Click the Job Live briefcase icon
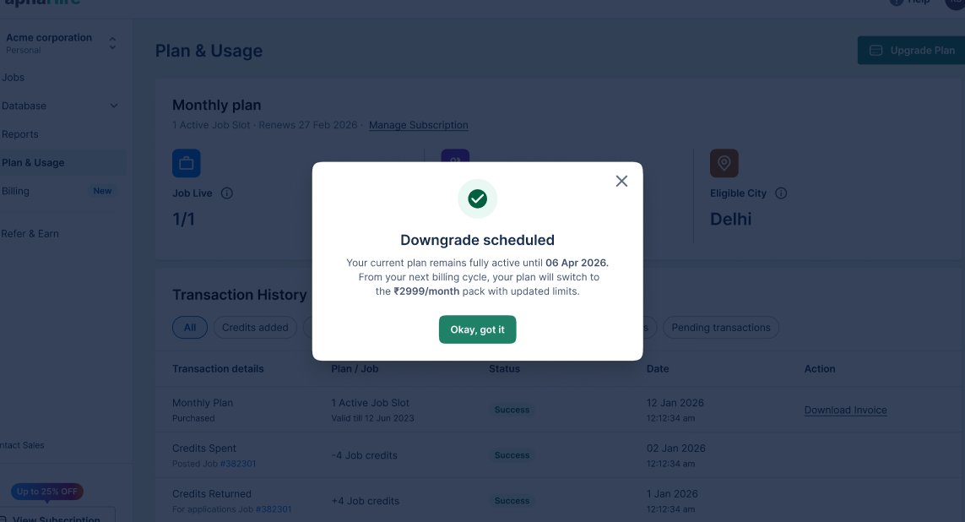Image resolution: width=965 pixels, height=522 pixels. pyautogui.click(x=187, y=163)
